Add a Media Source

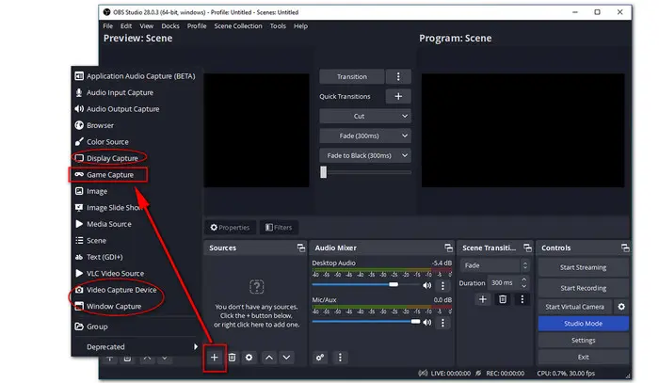[x=136, y=224]
